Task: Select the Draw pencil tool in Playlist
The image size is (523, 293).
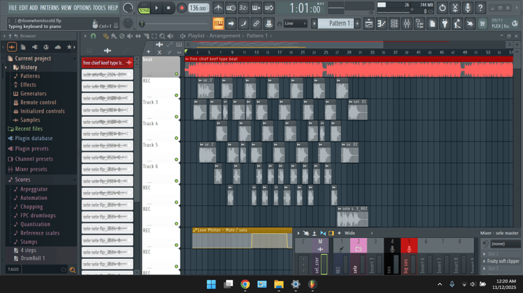Action: click(x=106, y=36)
